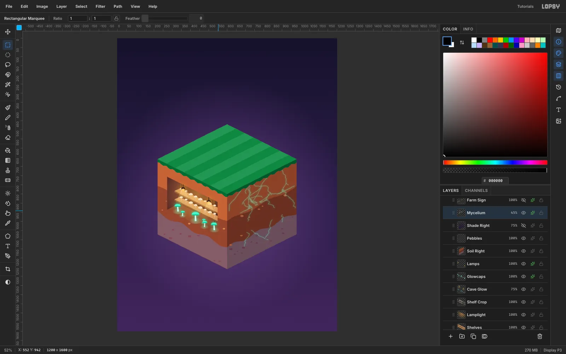This screenshot has width=566, height=354.
Task: Open the Tutorials link
Action: pyautogui.click(x=525, y=6)
